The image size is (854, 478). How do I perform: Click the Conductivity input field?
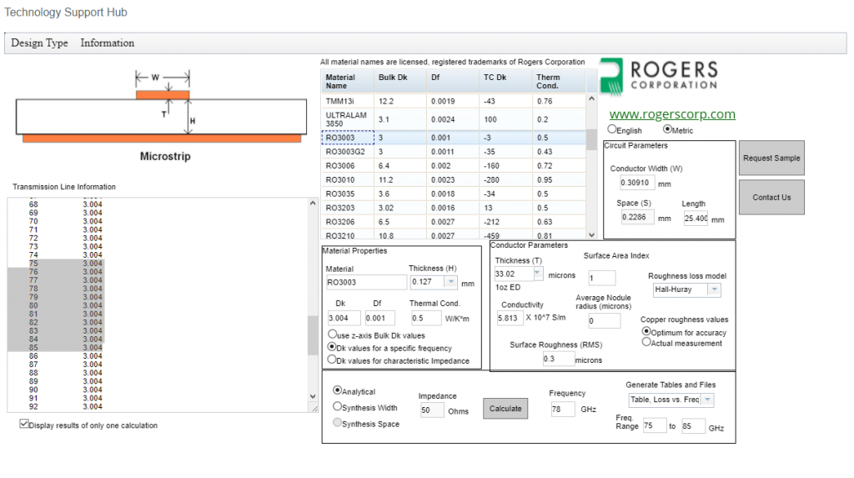(x=510, y=318)
